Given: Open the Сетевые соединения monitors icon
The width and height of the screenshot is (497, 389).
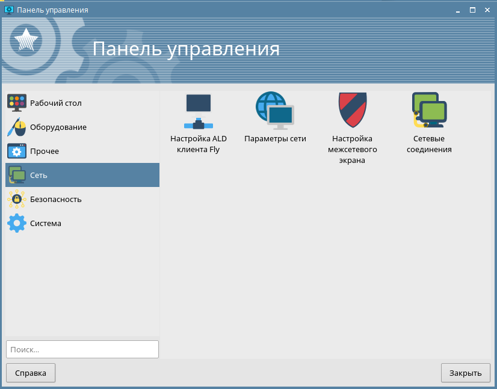Looking at the screenshot, I should [x=429, y=110].
